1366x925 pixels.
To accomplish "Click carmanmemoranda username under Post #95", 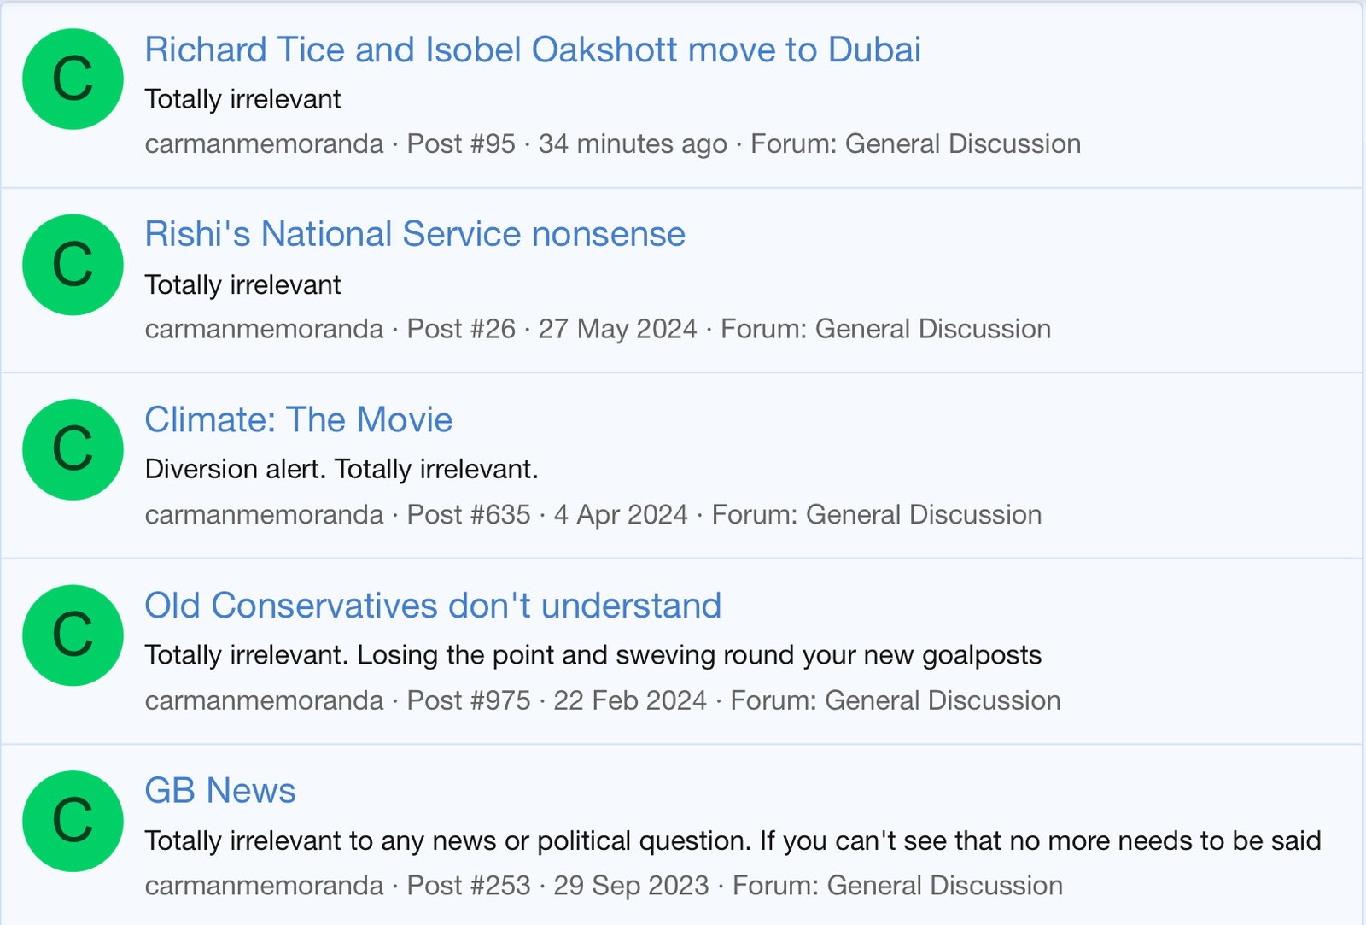I will [264, 143].
